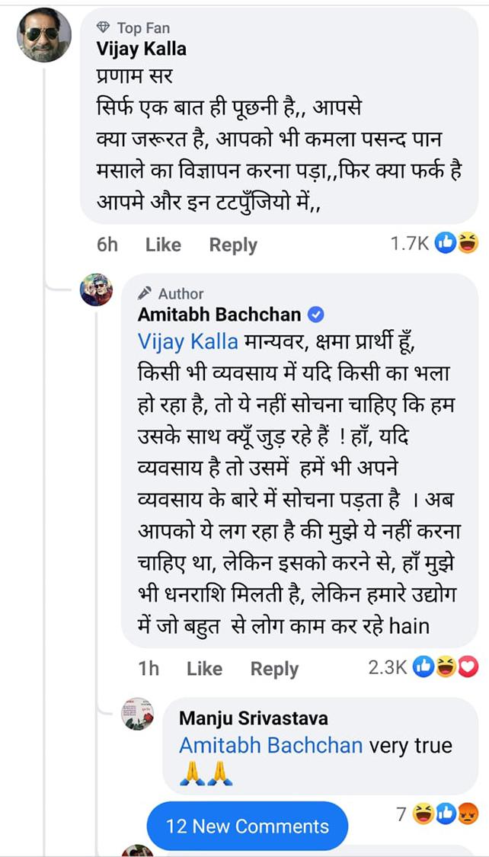This screenshot has width=489, height=857.
Task: Click Vijay Kalla's profile picture
Action: pyautogui.click(x=44, y=35)
